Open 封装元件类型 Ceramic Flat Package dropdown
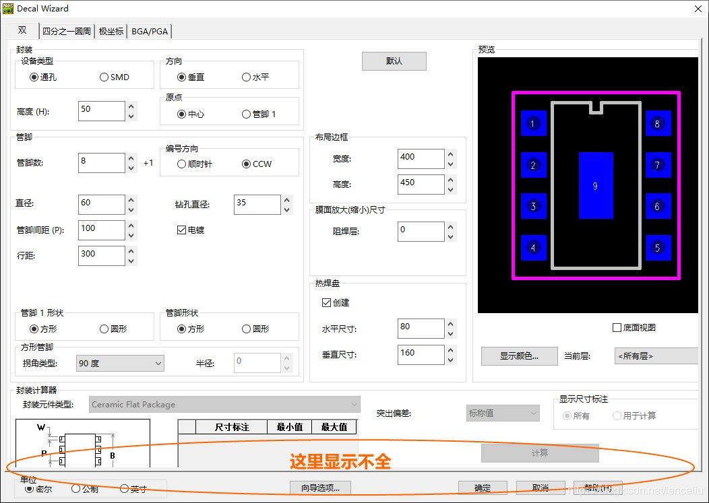The image size is (709, 503). point(224,405)
